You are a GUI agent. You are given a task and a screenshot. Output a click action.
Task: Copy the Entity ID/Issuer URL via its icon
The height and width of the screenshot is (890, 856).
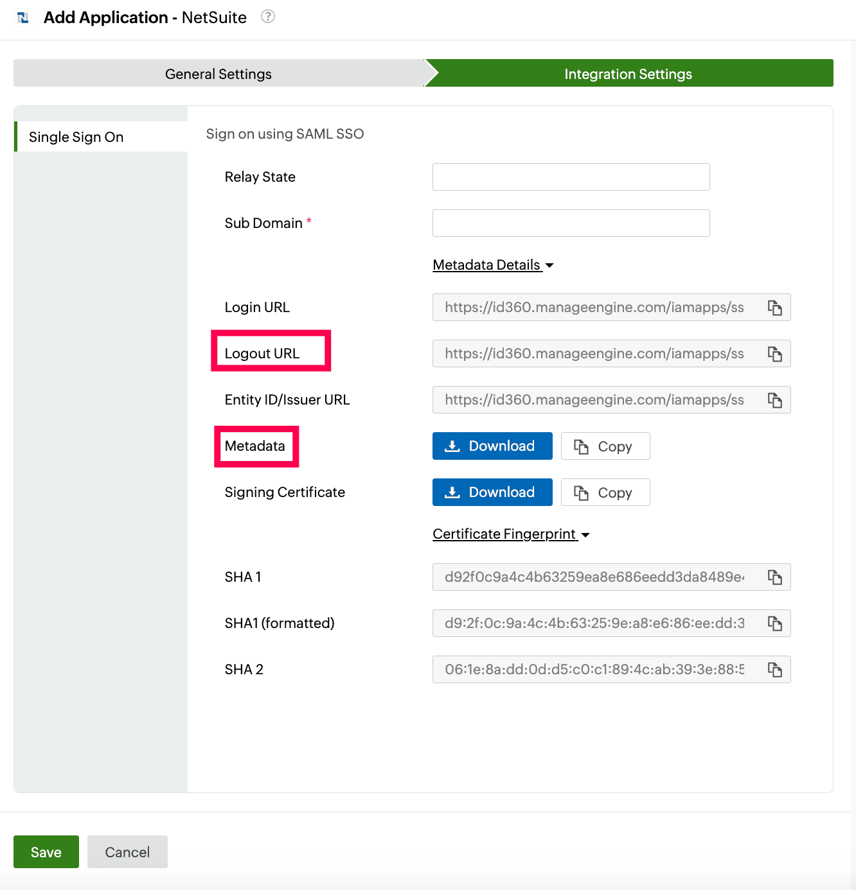tap(774, 400)
